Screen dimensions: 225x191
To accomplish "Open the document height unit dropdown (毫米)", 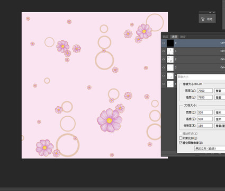I will click(x=220, y=119).
